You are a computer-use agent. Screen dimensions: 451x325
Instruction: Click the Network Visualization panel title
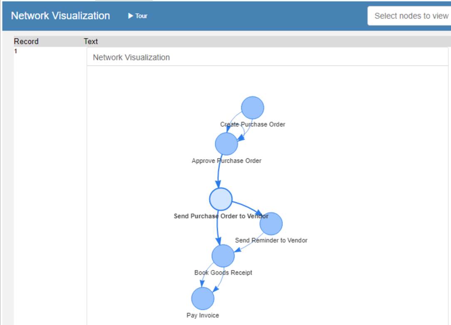[131, 57]
